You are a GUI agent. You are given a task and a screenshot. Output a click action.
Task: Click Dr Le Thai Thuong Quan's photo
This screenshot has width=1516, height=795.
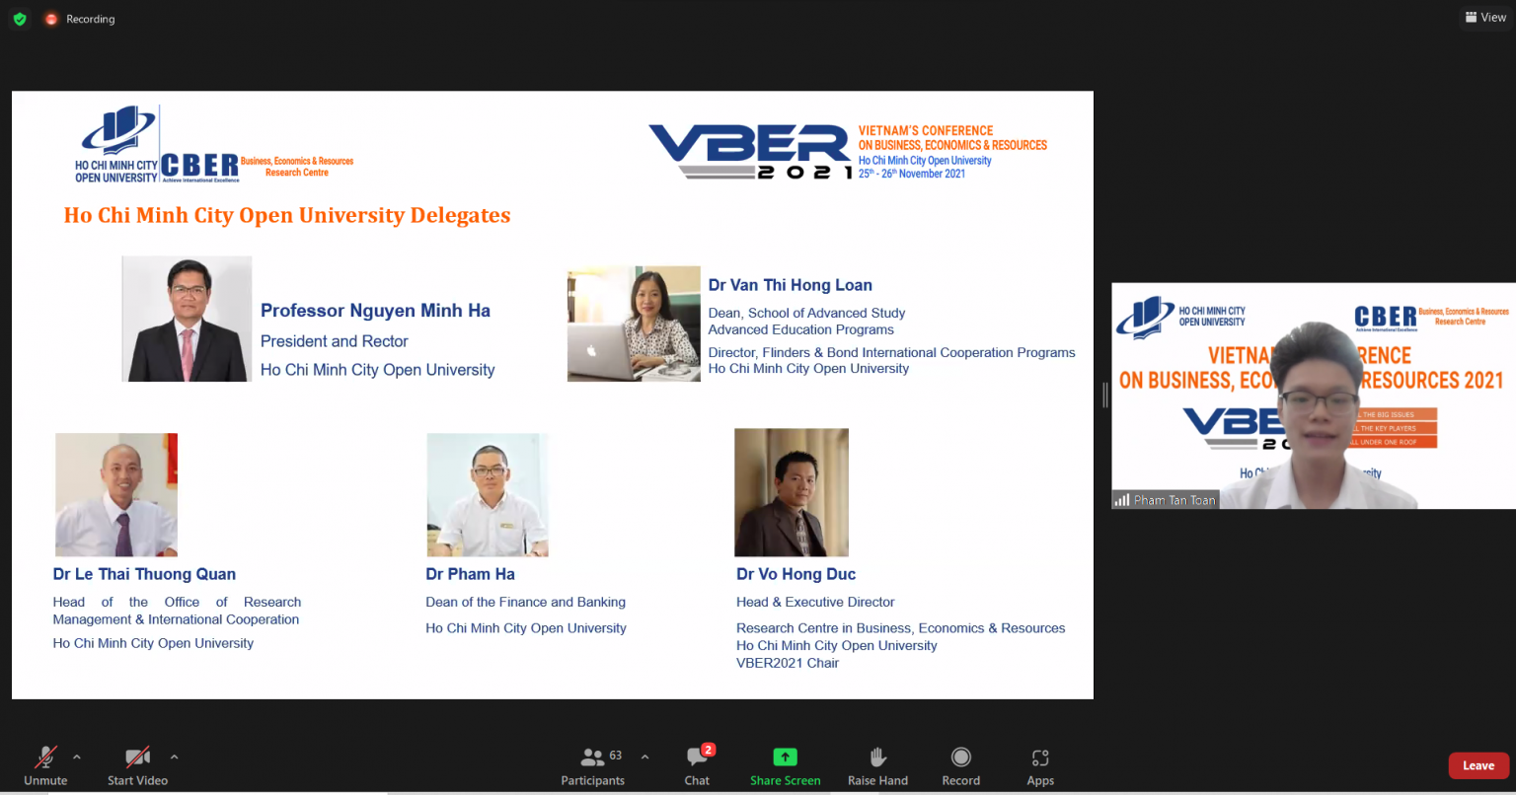(x=116, y=495)
